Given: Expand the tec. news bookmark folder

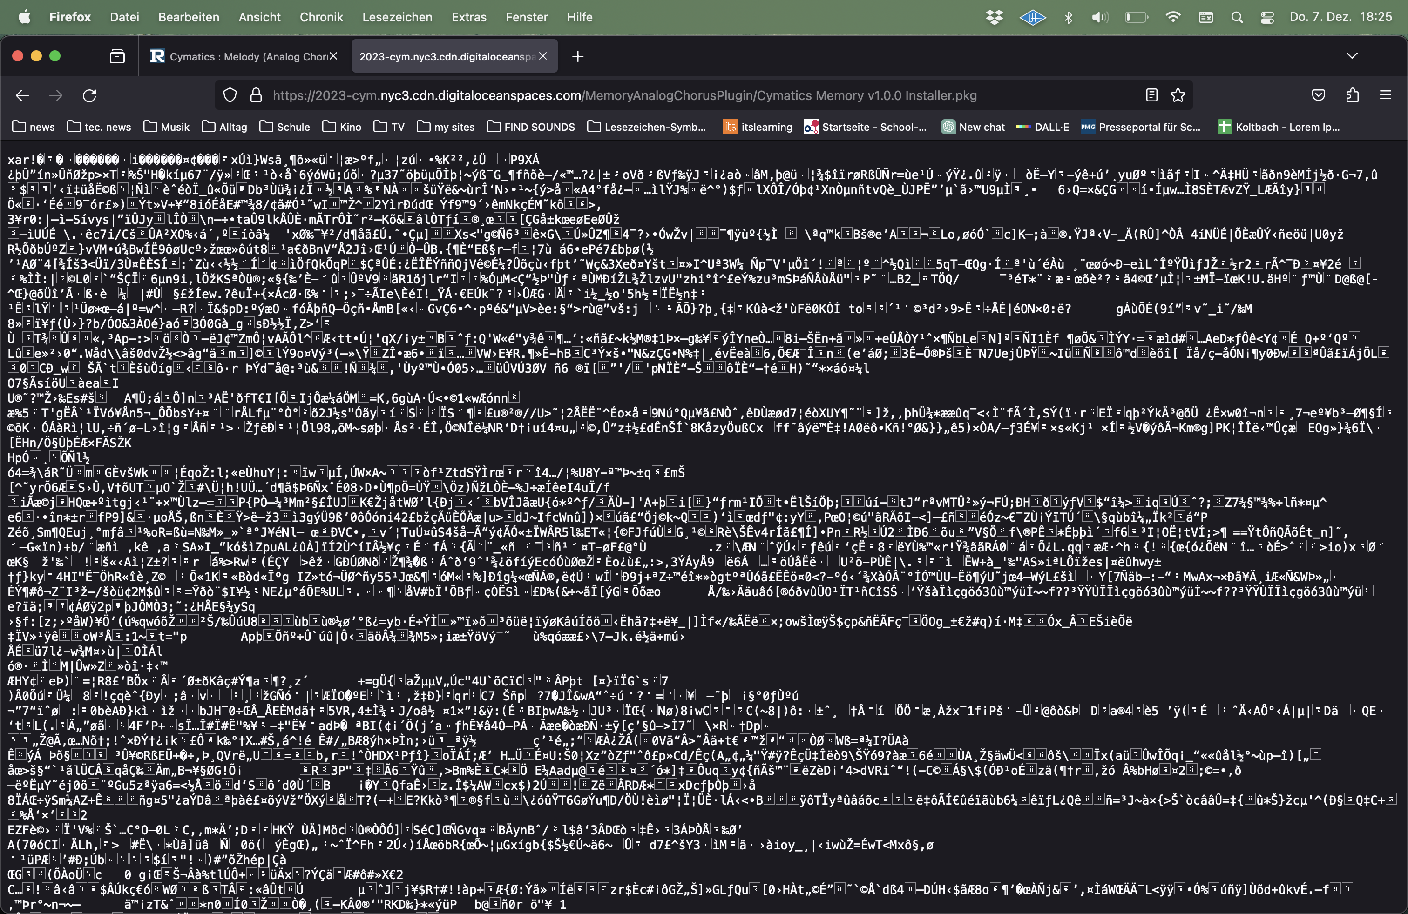Looking at the screenshot, I should 99,127.
